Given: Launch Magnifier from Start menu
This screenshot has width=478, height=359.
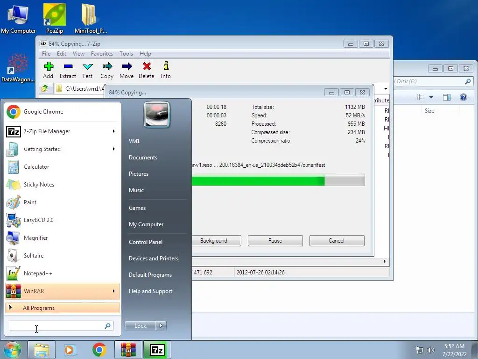Looking at the screenshot, I should tap(63, 238).
